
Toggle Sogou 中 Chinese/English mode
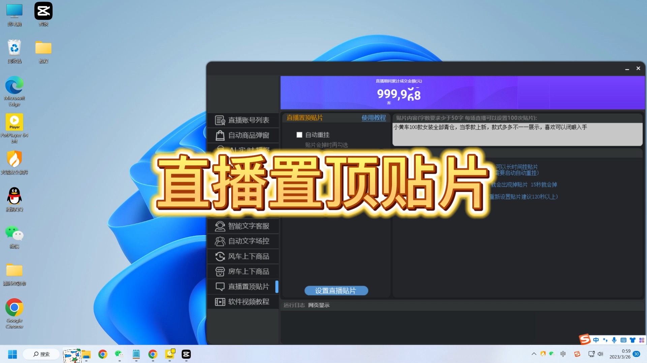coord(596,340)
